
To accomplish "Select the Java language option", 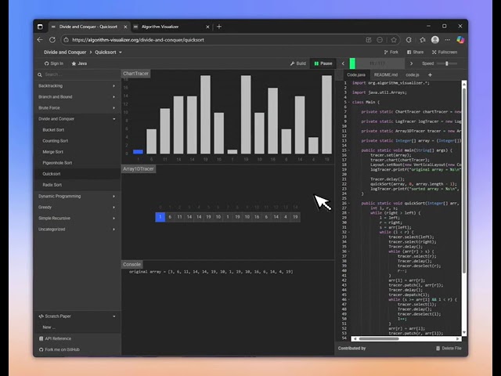I will [79, 63].
